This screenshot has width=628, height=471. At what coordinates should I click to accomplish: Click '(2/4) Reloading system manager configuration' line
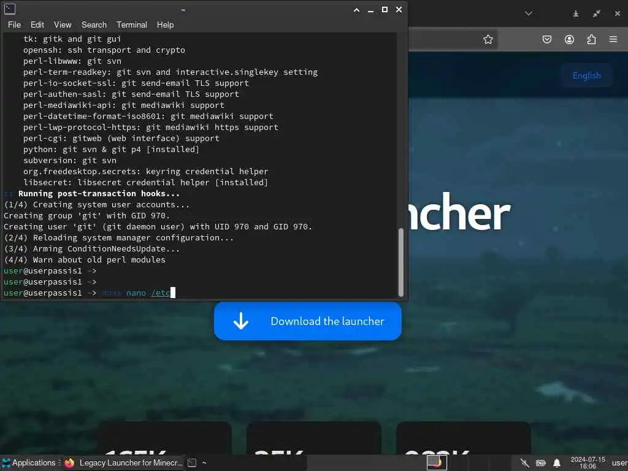pyautogui.click(x=118, y=237)
